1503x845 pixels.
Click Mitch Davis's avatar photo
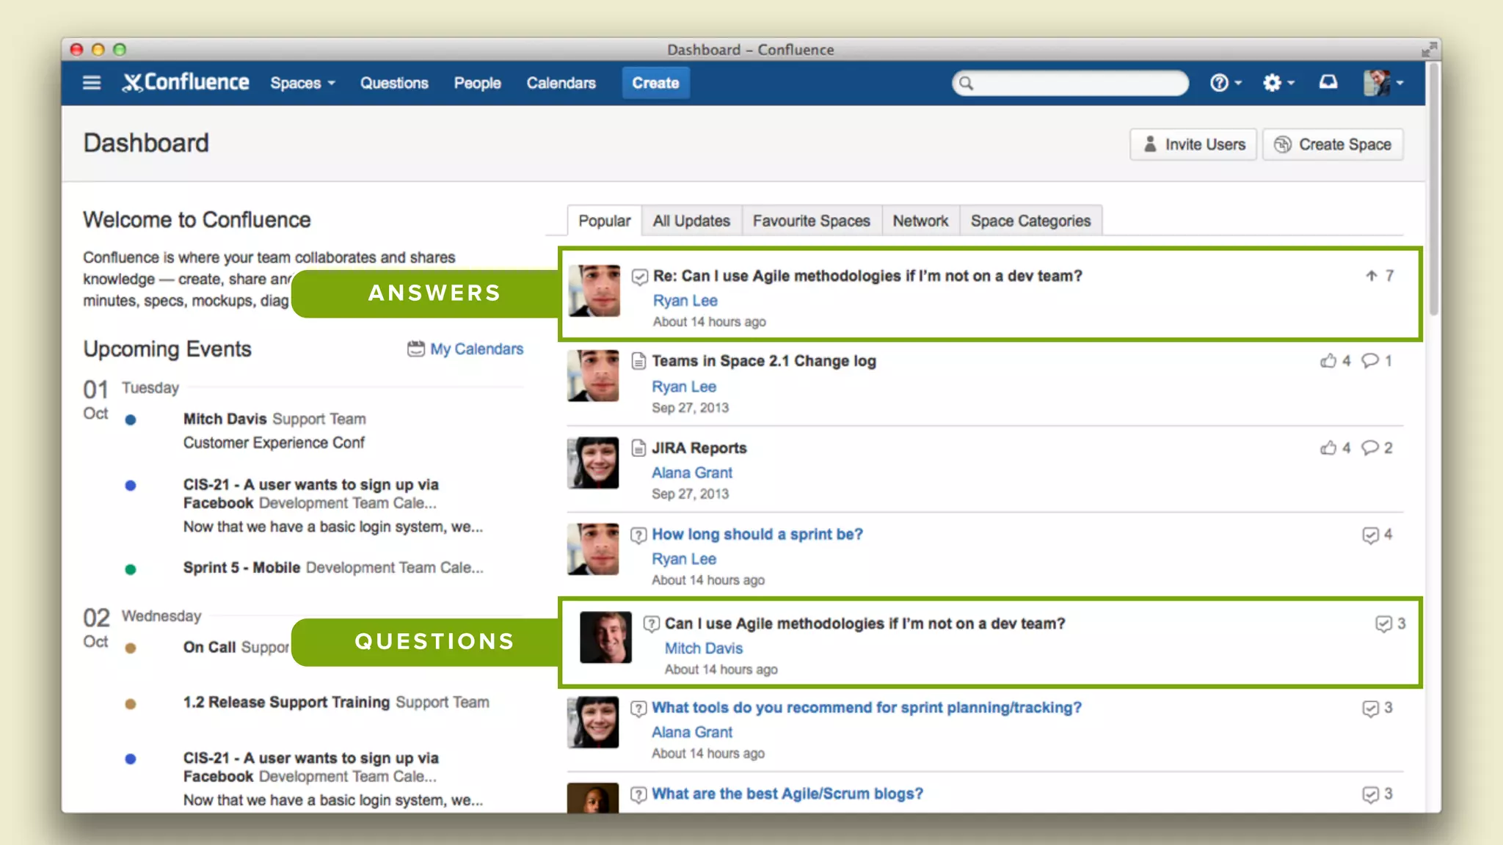coord(605,637)
